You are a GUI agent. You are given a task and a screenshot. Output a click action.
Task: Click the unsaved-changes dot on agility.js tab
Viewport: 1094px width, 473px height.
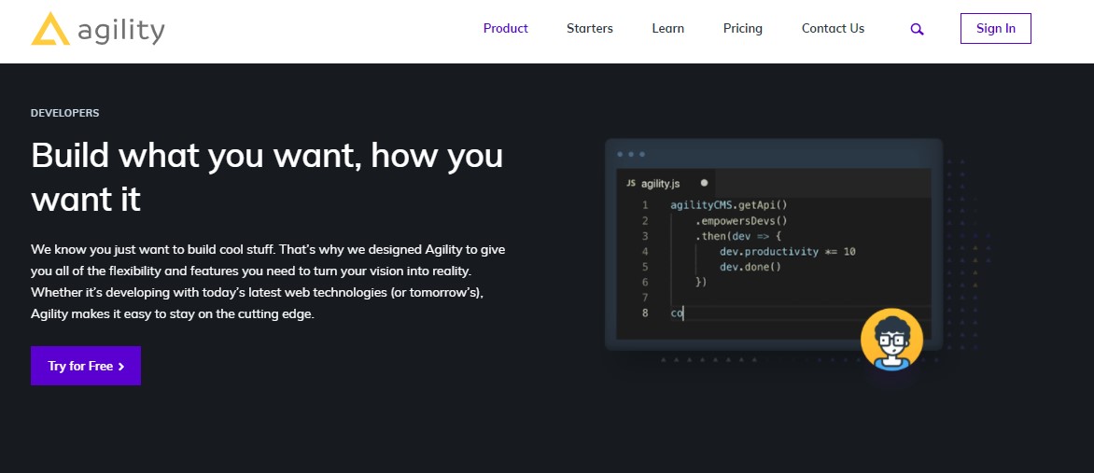704,183
